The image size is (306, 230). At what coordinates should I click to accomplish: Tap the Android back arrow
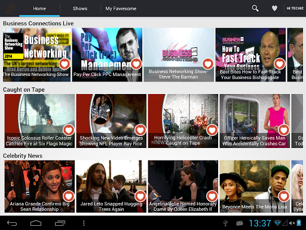12,223
